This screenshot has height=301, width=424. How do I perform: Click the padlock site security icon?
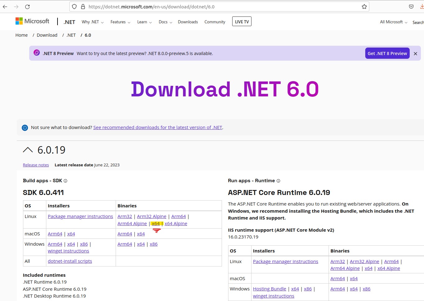(x=83, y=7)
